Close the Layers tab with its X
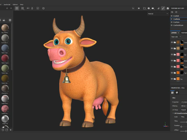The width and height of the screenshot is (187, 140). [x=178, y=33]
